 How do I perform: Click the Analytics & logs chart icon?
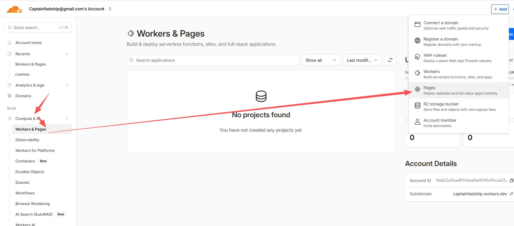pos(9,85)
